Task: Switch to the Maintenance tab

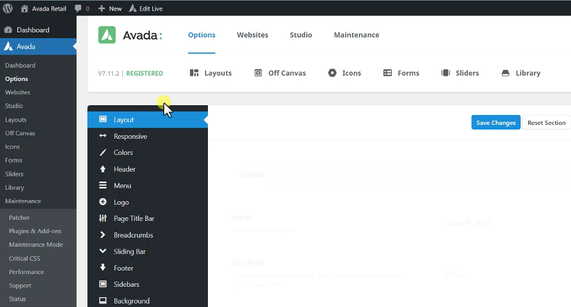Action: coord(356,35)
